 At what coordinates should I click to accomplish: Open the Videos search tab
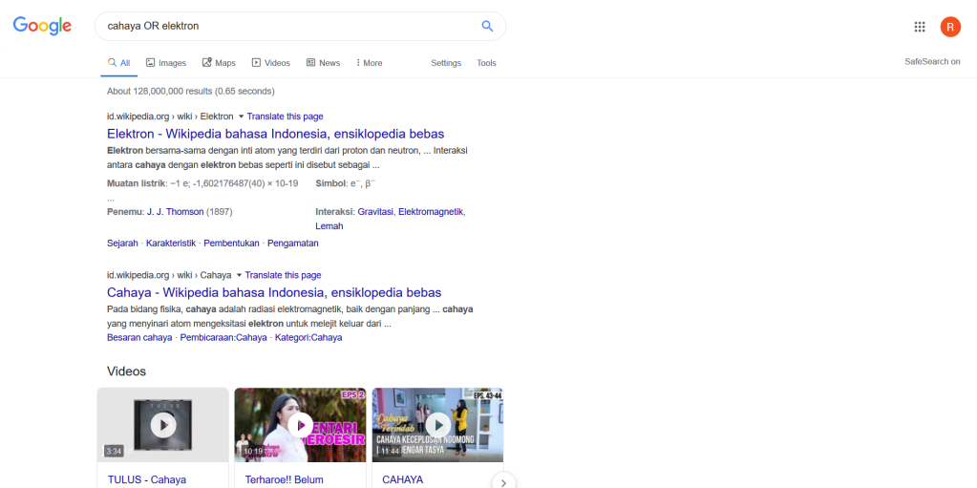(270, 63)
